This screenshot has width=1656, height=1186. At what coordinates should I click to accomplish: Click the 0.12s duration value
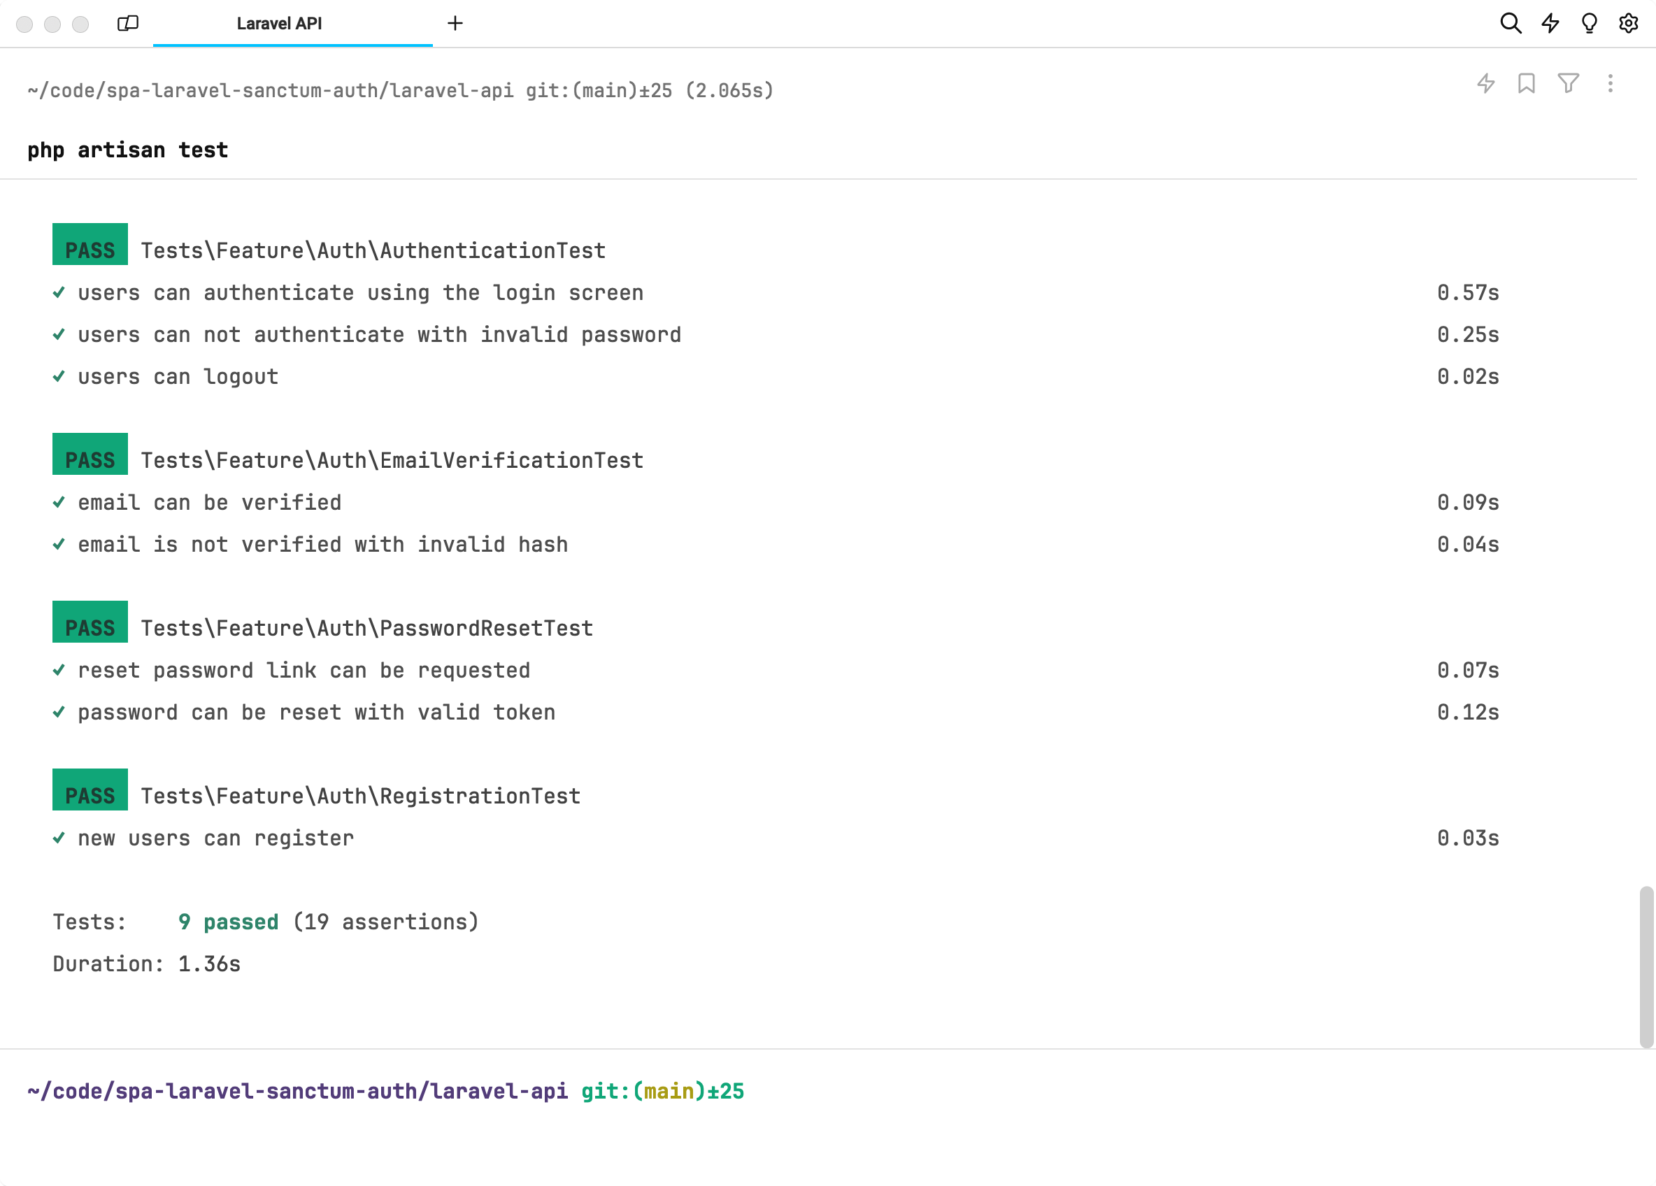(x=1468, y=713)
